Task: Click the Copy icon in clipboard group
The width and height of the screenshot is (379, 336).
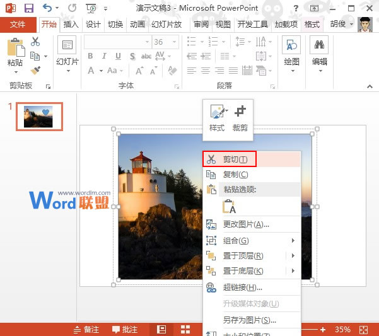Action: (x=35, y=56)
